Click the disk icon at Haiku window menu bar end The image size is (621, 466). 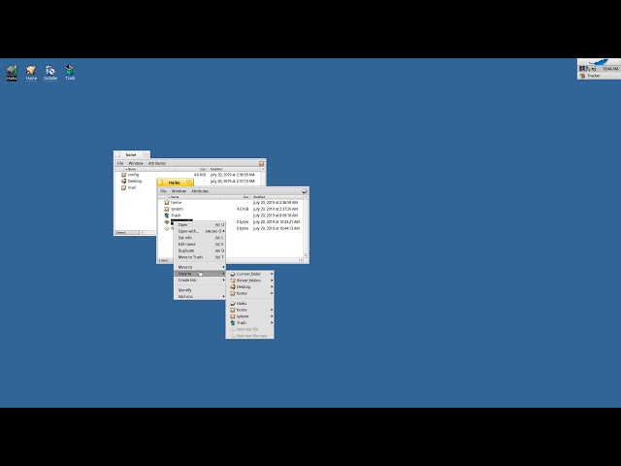(x=305, y=191)
